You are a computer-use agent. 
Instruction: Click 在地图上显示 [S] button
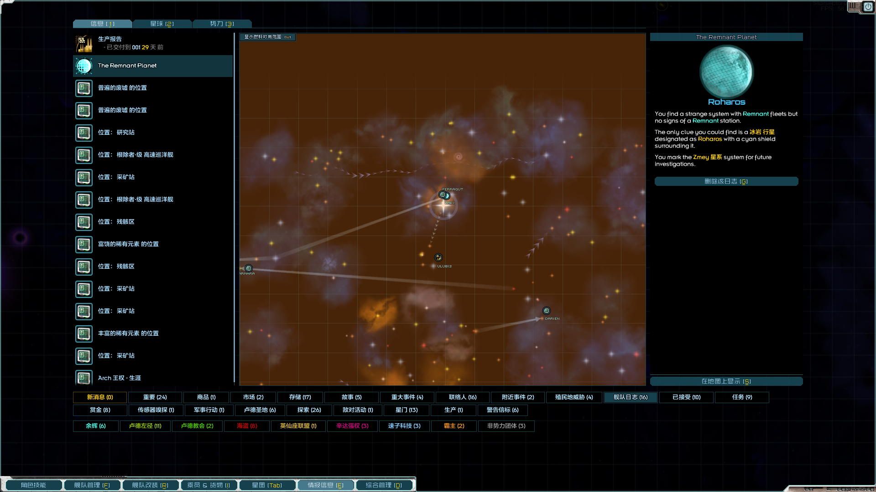[x=726, y=381]
